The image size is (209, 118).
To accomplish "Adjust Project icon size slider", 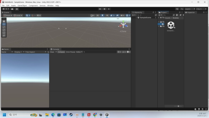I will click(178, 106).
